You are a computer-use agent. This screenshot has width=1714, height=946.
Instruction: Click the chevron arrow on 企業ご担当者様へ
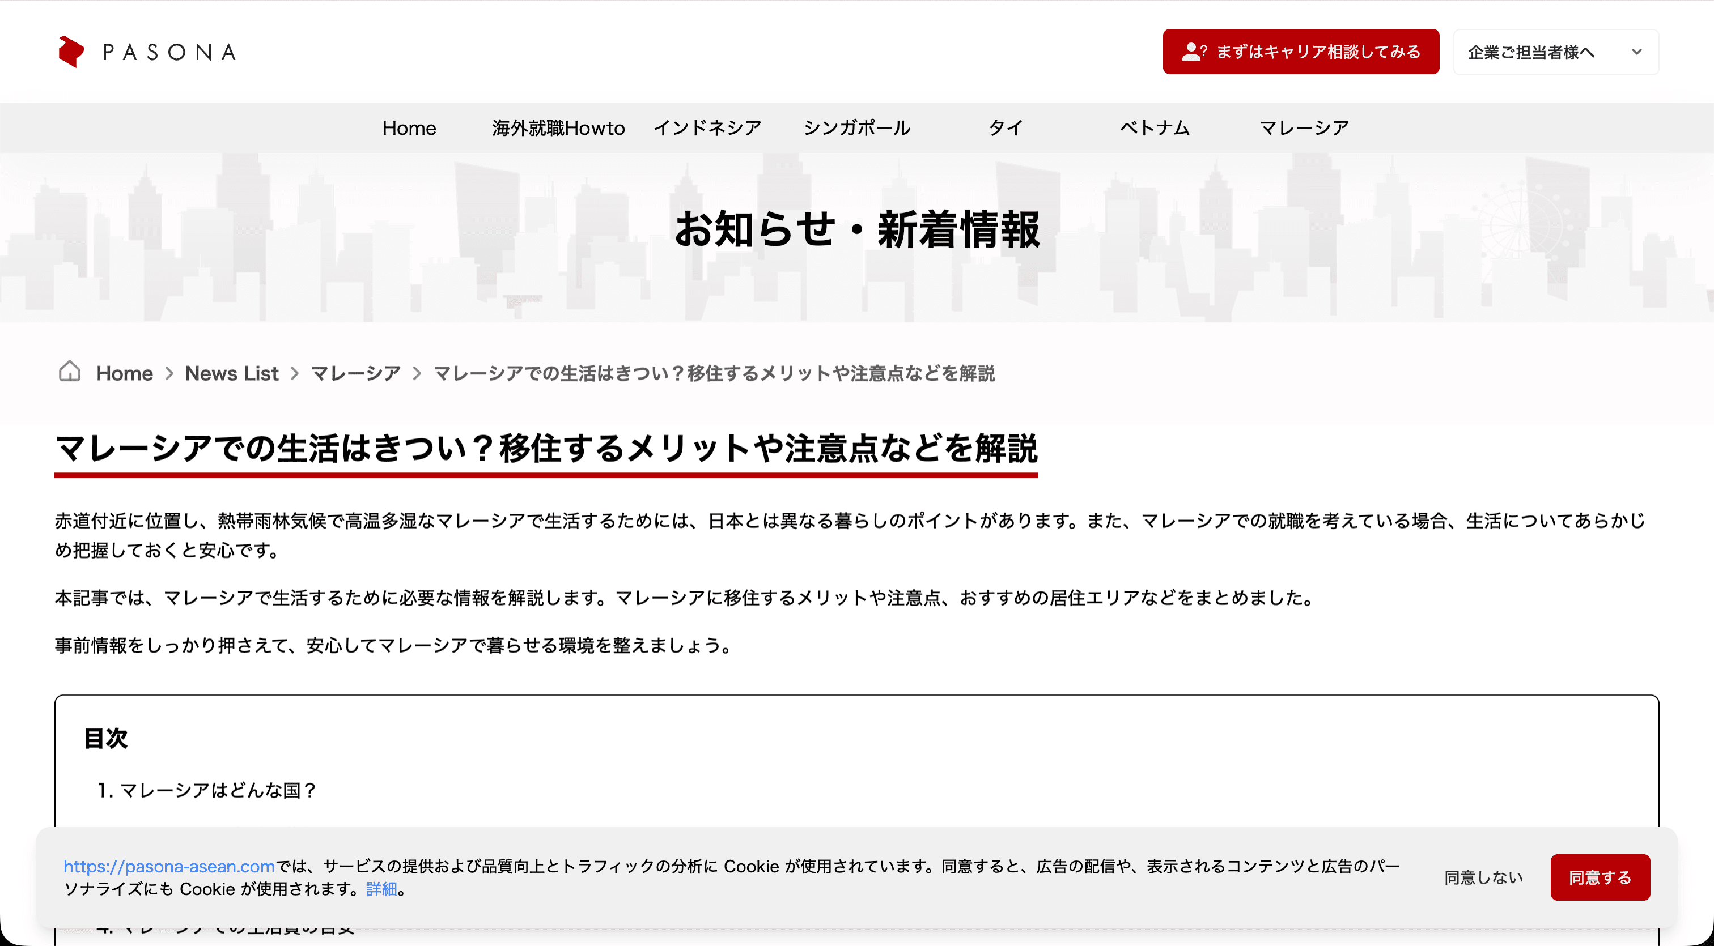pos(1637,52)
